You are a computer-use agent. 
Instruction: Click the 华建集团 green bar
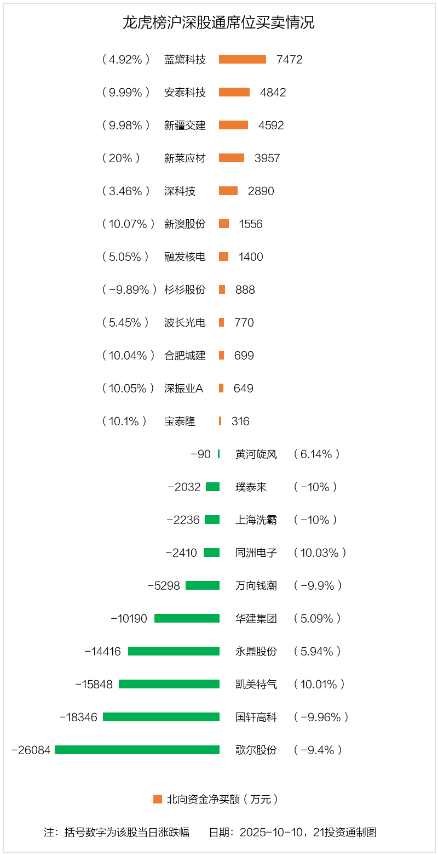pyautogui.click(x=187, y=618)
